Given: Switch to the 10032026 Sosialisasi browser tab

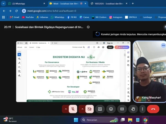Looking at the screenshot, I should tap(109, 4).
